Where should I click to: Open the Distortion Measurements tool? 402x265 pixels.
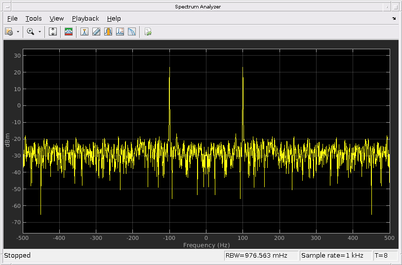pos(120,32)
